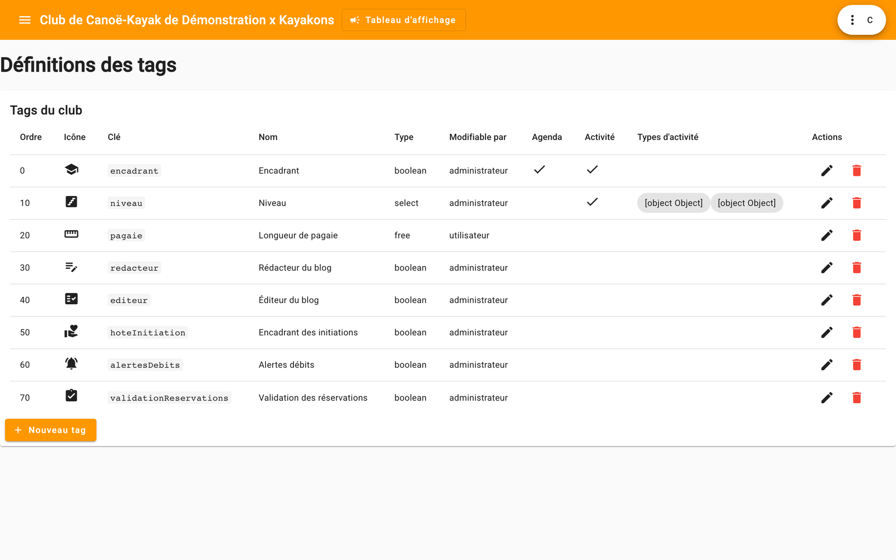Viewport: 896px width, 560px height.
Task: Open Tableau d'affichage board
Action: pyautogui.click(x=403, y=20)
